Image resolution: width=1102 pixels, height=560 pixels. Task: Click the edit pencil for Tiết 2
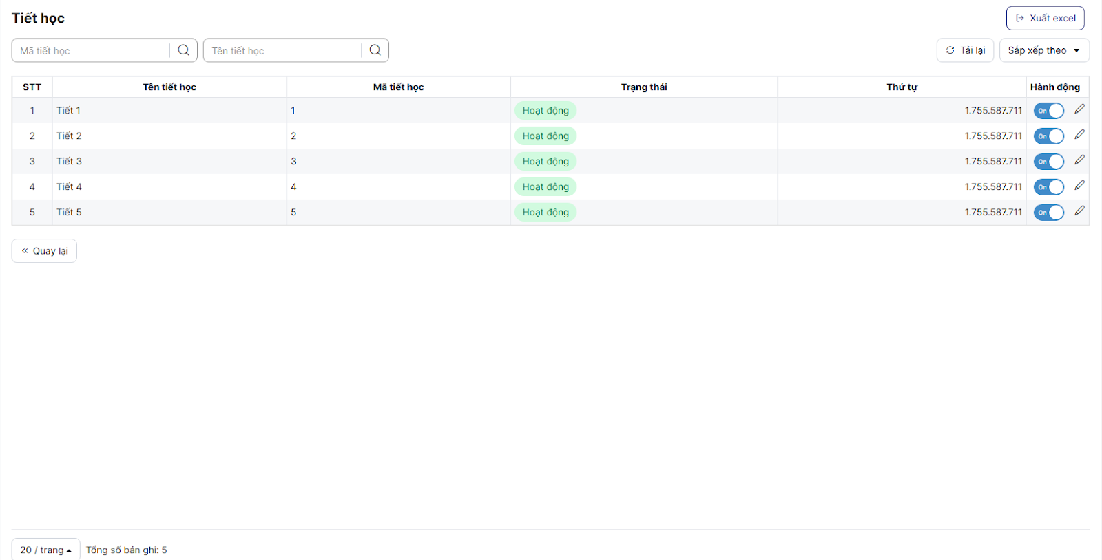click(1079, 135)
